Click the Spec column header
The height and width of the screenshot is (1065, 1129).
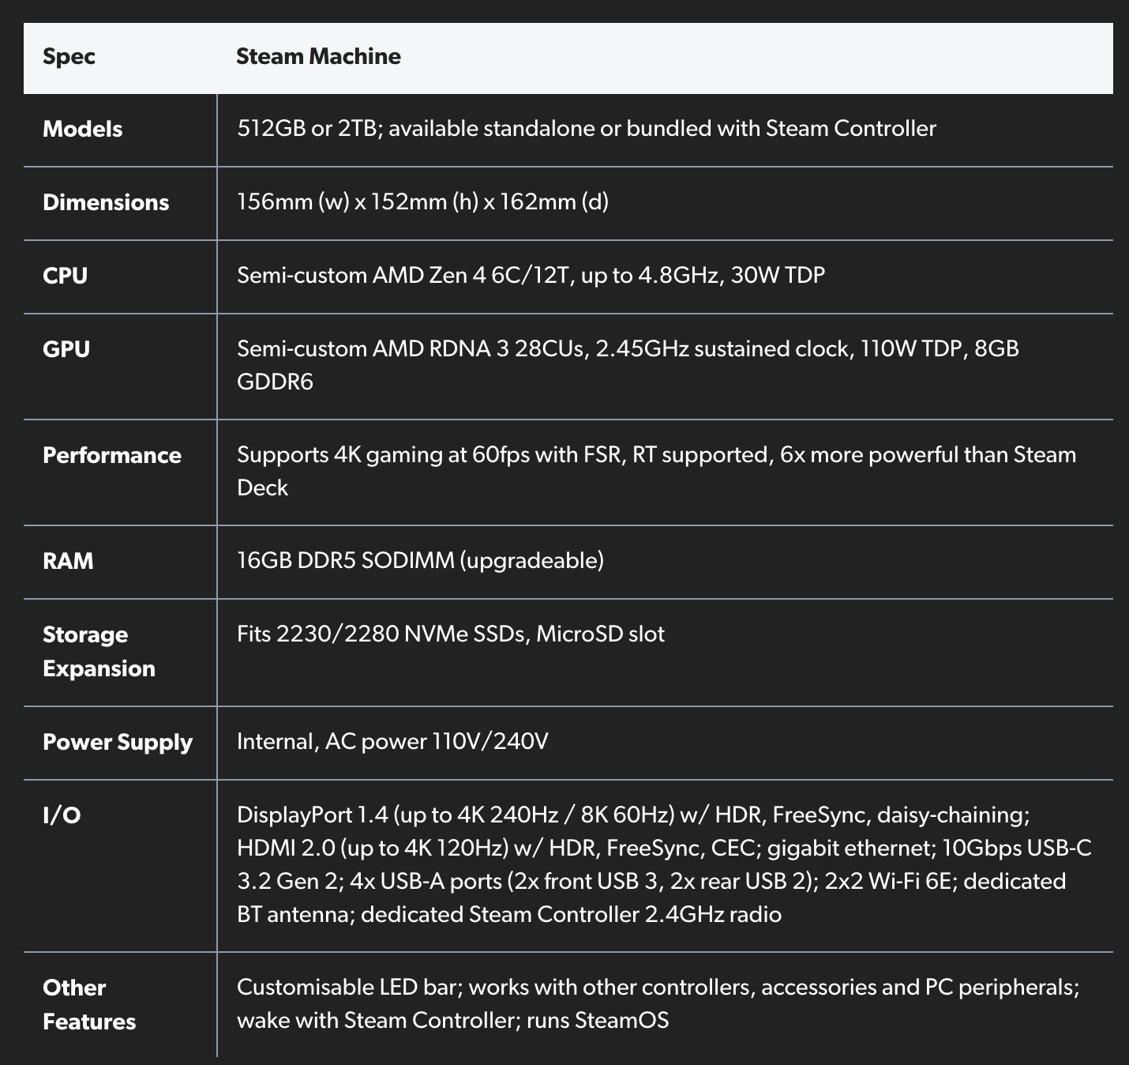(x=69, y=57)
